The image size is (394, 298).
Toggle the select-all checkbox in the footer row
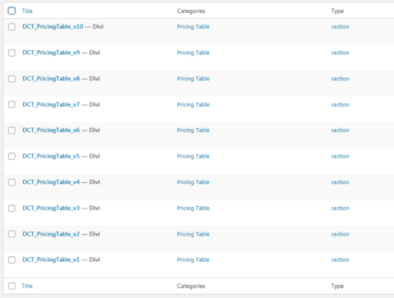pyautogui.click(x=11, y=286)
